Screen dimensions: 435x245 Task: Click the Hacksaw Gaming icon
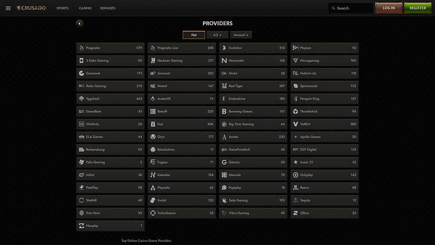click(153, 60)
